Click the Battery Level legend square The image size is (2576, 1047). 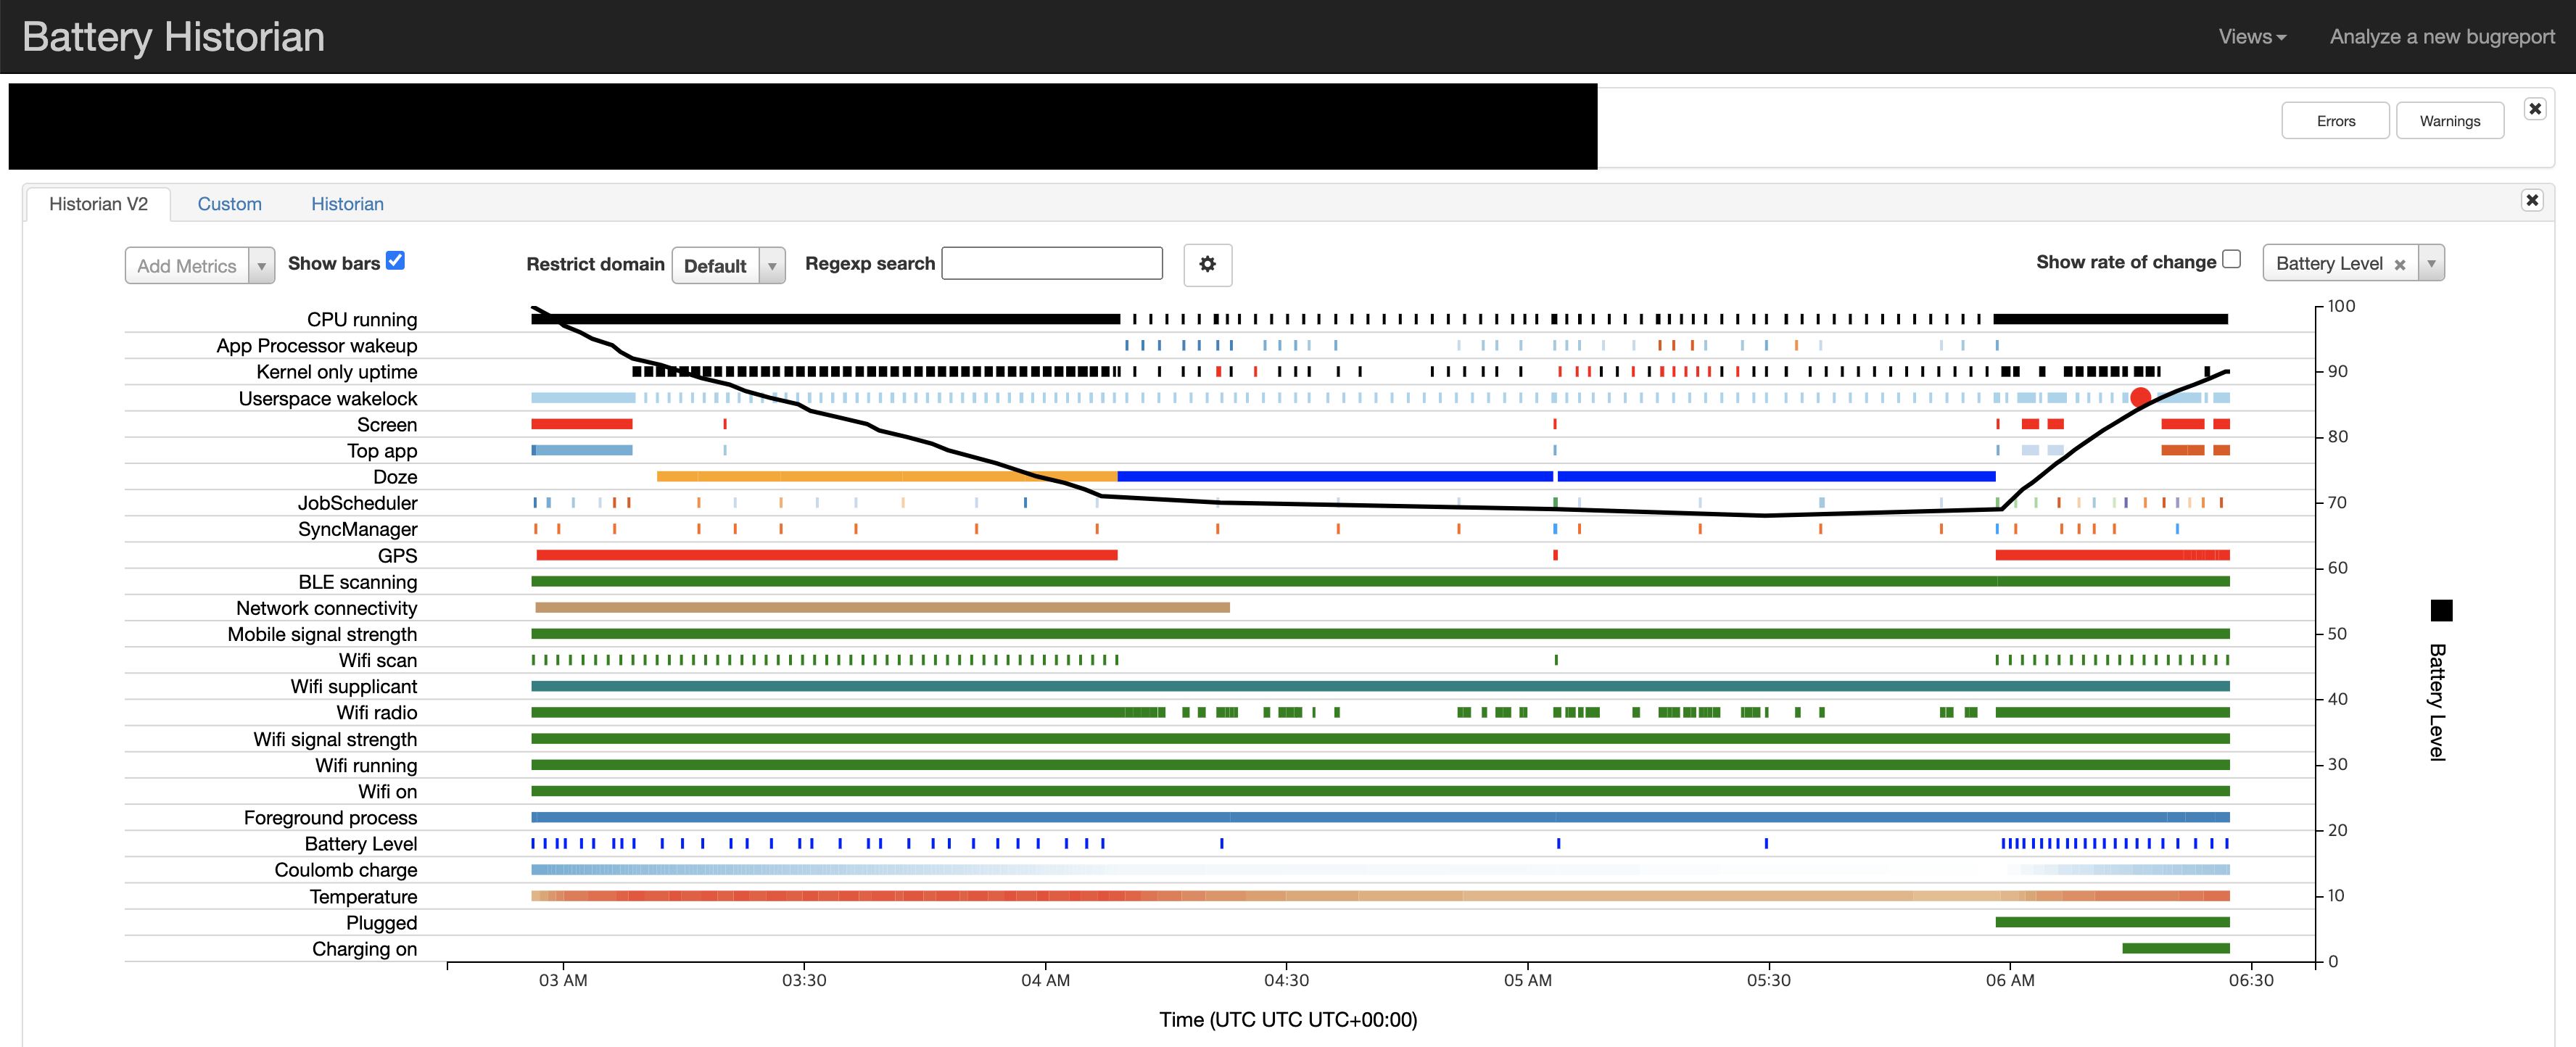[x=2441, y=610]
